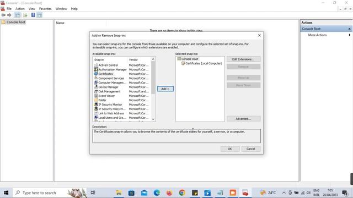Confirm dialog with OK button
Viewport: 353px width, 198px height.
[x=230, y=149]
